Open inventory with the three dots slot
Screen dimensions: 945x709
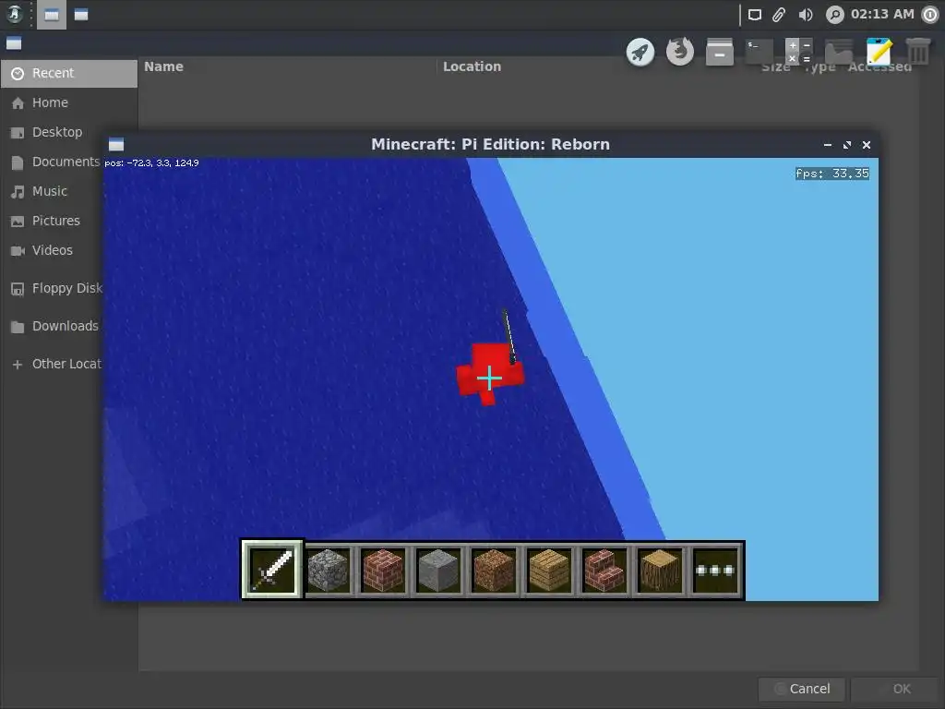pyautogui.click(x=715, y=569)
